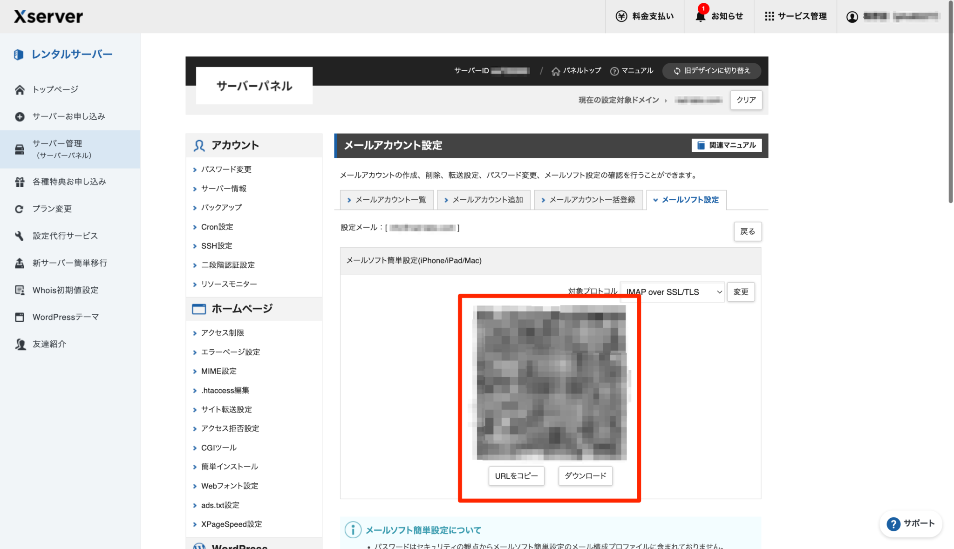
Task: Open the メールアカウント追加 tab
Action: tap(484, 200)
